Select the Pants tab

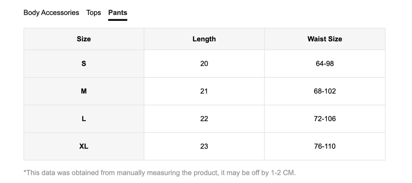pos(118,12)
